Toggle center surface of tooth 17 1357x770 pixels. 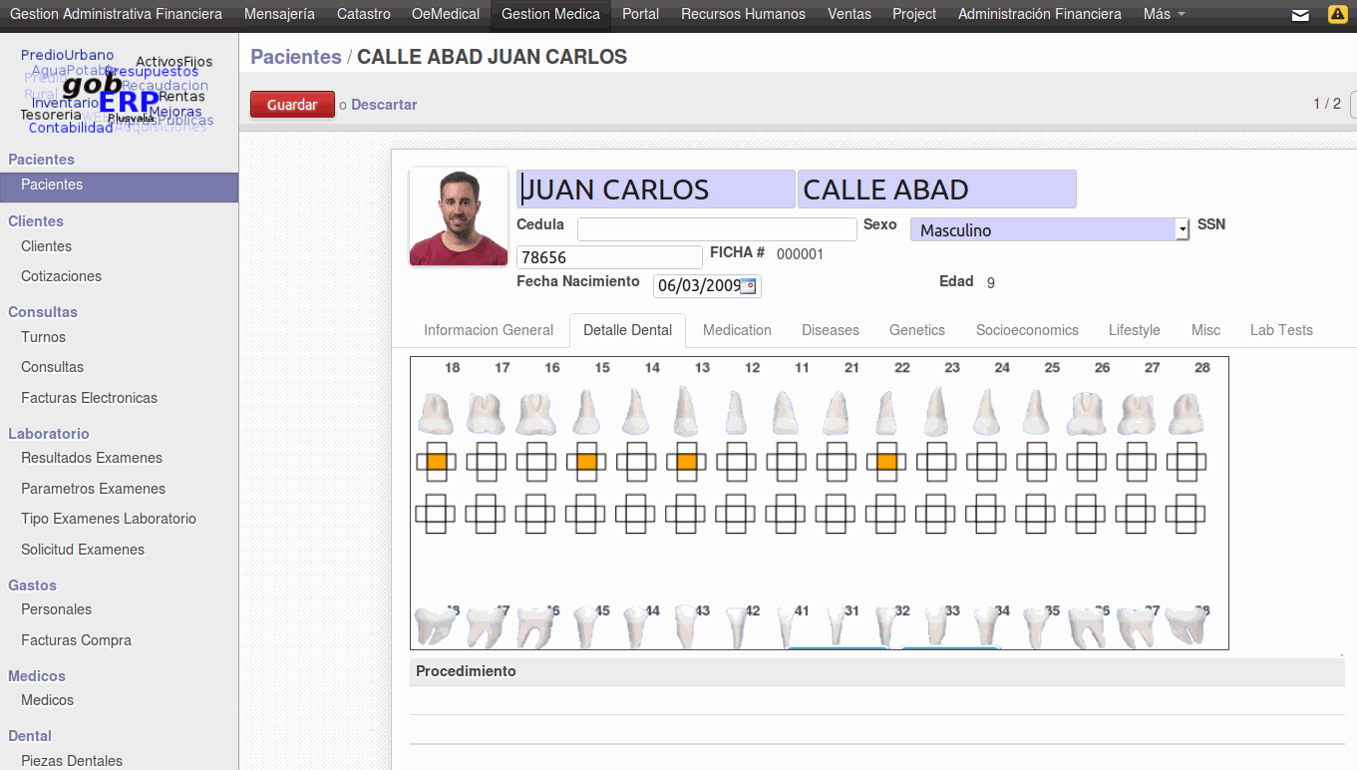[487, 462]
